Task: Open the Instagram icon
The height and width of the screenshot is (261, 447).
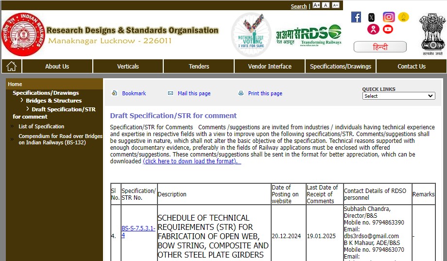Action: (389, 17)
